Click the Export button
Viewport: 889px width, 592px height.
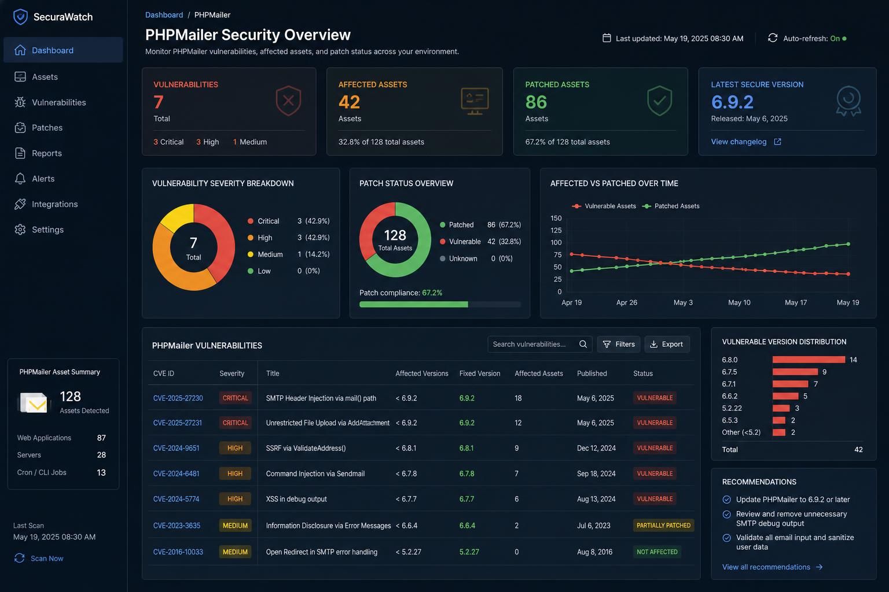tap(667, 344)
